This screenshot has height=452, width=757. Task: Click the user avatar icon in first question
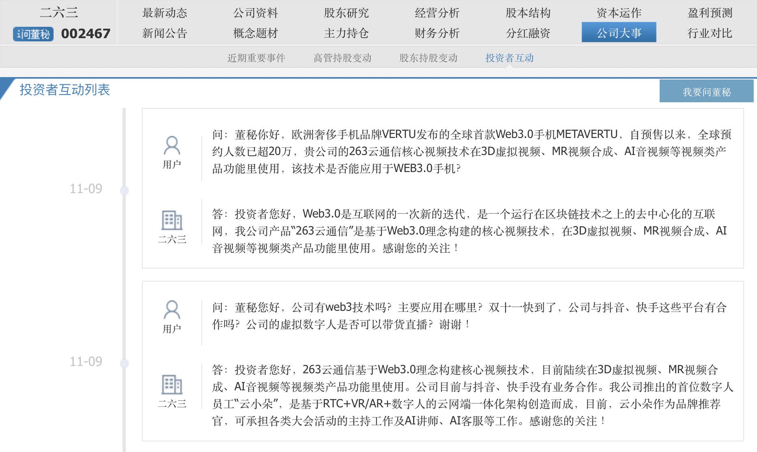click(x=172, y=145)
